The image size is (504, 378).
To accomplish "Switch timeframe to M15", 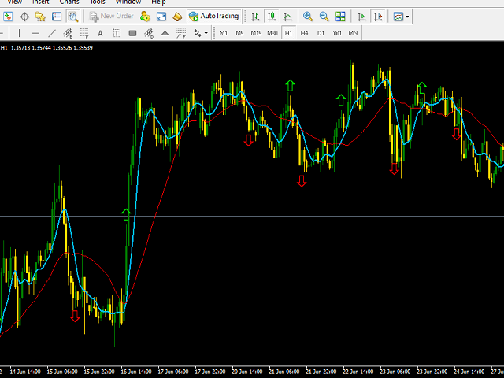I will pos(256,33).
